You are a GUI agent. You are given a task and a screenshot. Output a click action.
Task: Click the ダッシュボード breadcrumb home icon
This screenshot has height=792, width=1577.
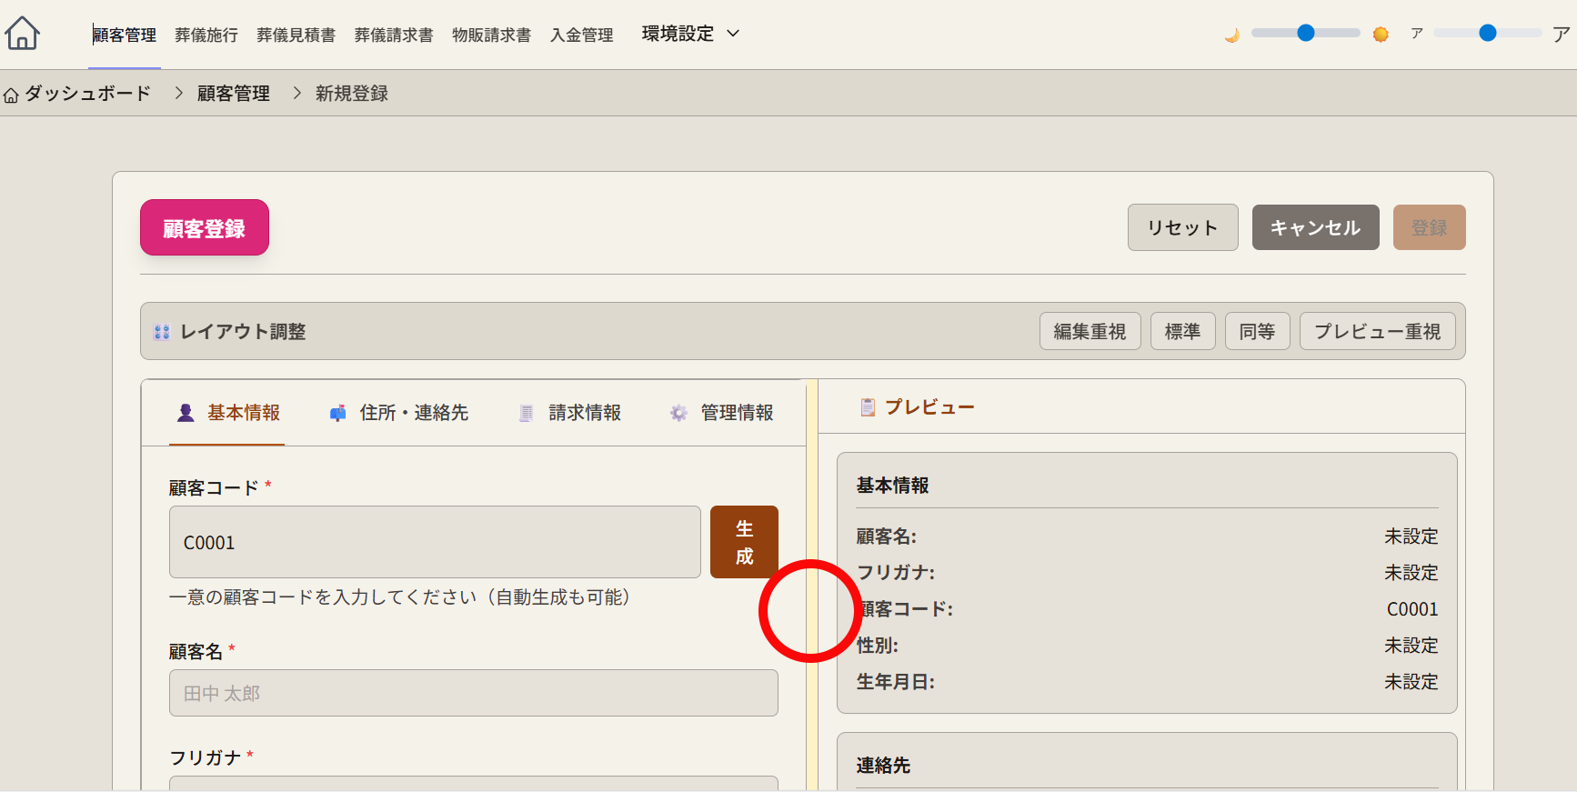click(x=11, y=95)
